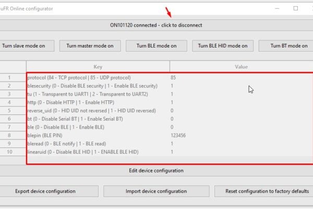Select the Value column header
Viewport: 313px width, 209px height.
(242, 66)
